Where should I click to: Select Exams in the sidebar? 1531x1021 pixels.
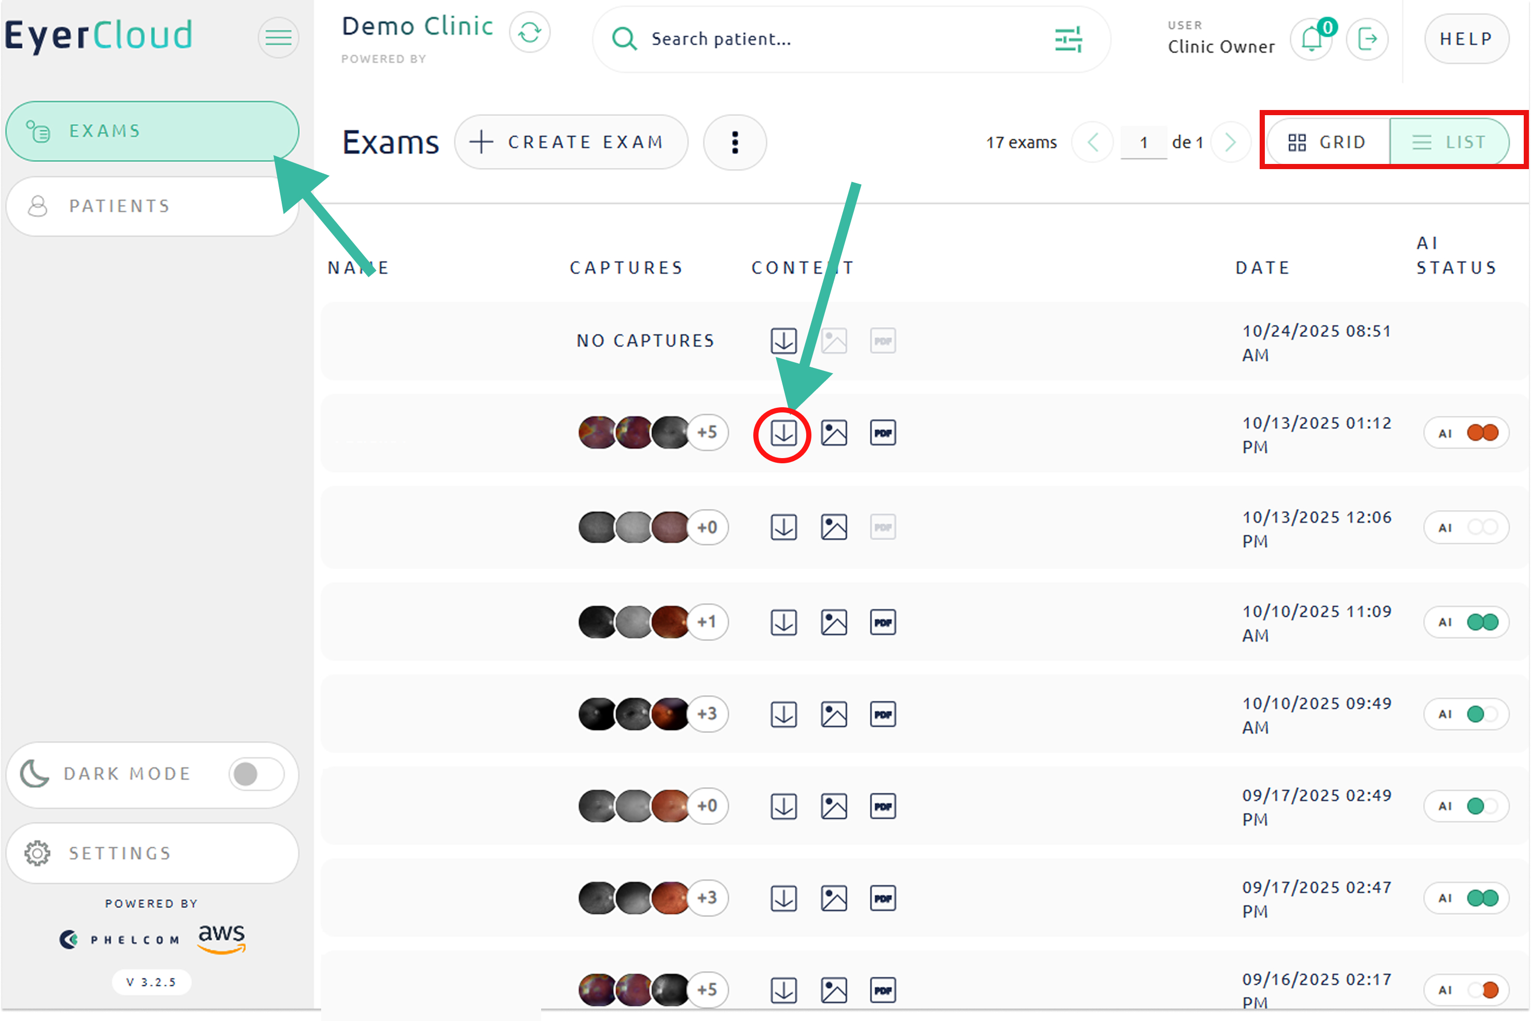click(151, 131)
